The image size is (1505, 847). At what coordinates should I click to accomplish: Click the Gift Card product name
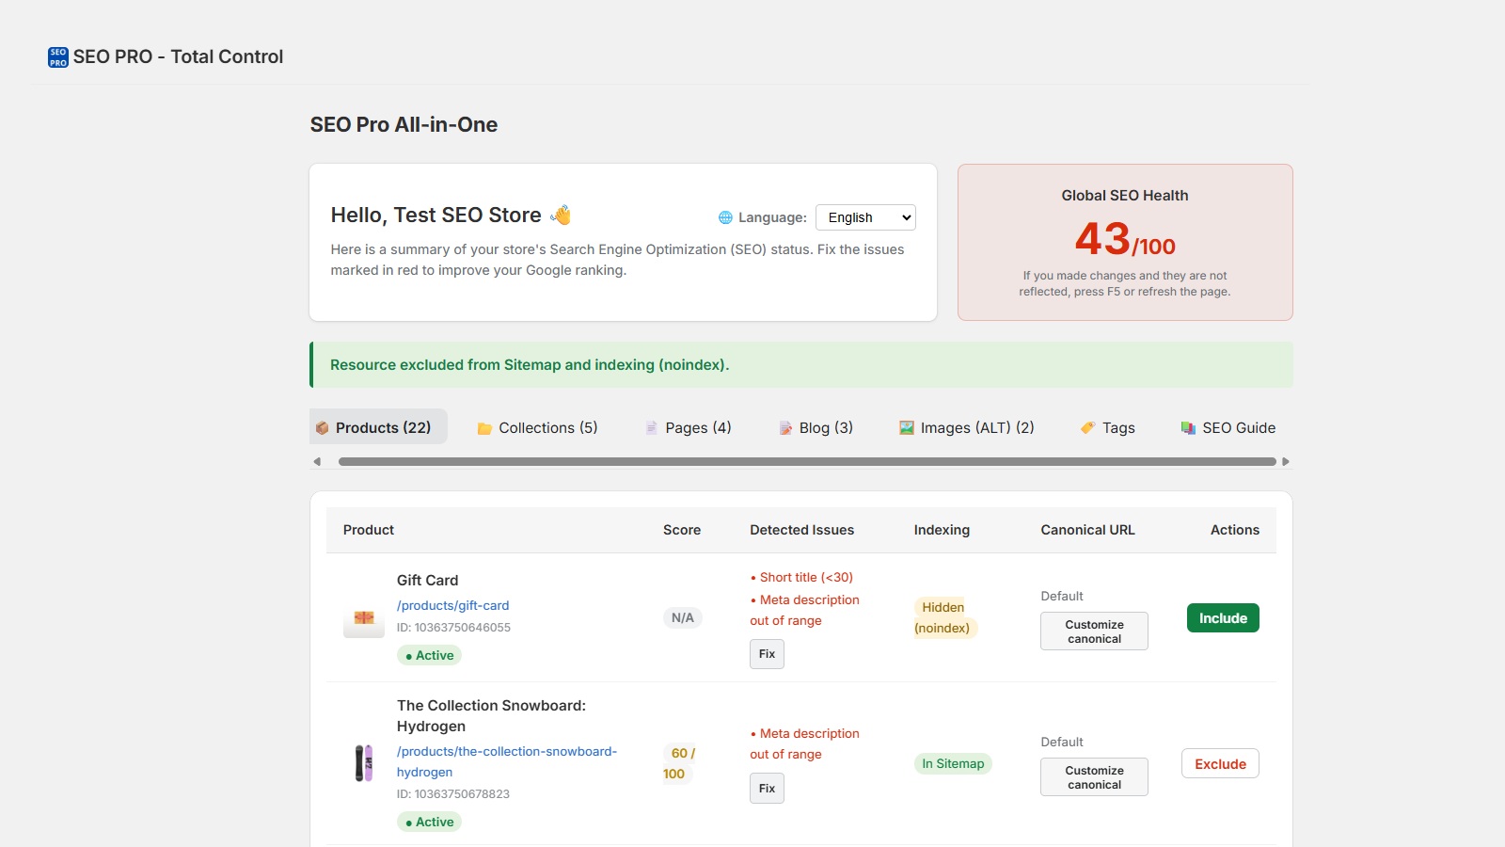(x=427, y=581)
